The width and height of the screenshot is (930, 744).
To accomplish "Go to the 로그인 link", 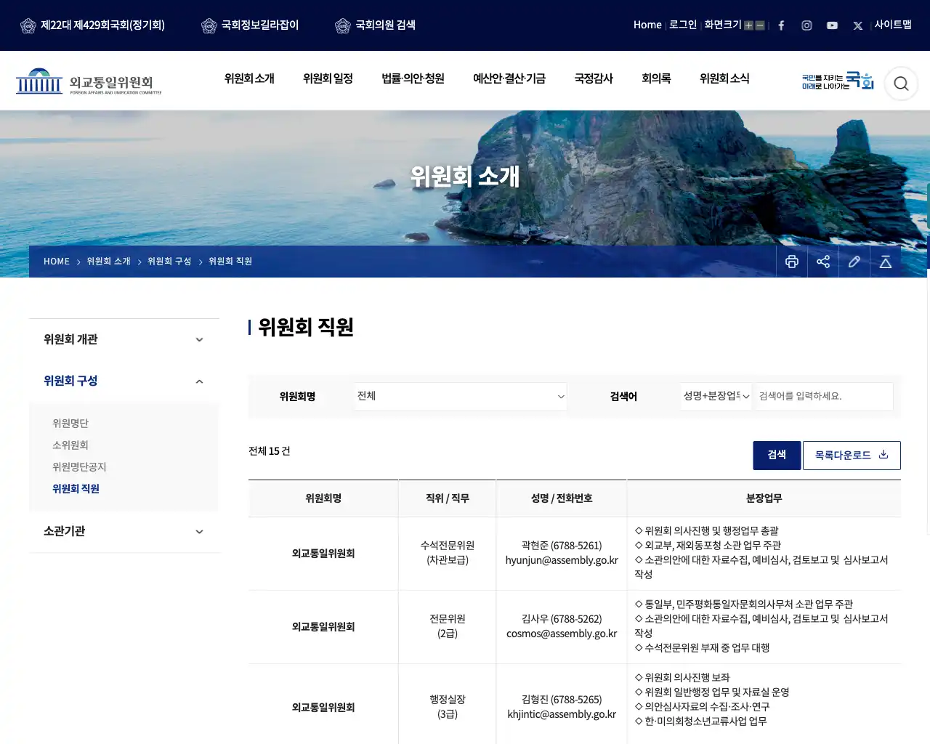I will click(x=683, y=25).
